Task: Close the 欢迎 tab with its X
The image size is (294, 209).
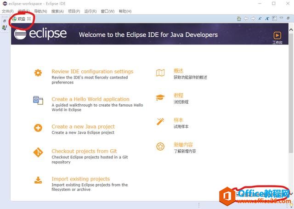Action: coord(29,19)
